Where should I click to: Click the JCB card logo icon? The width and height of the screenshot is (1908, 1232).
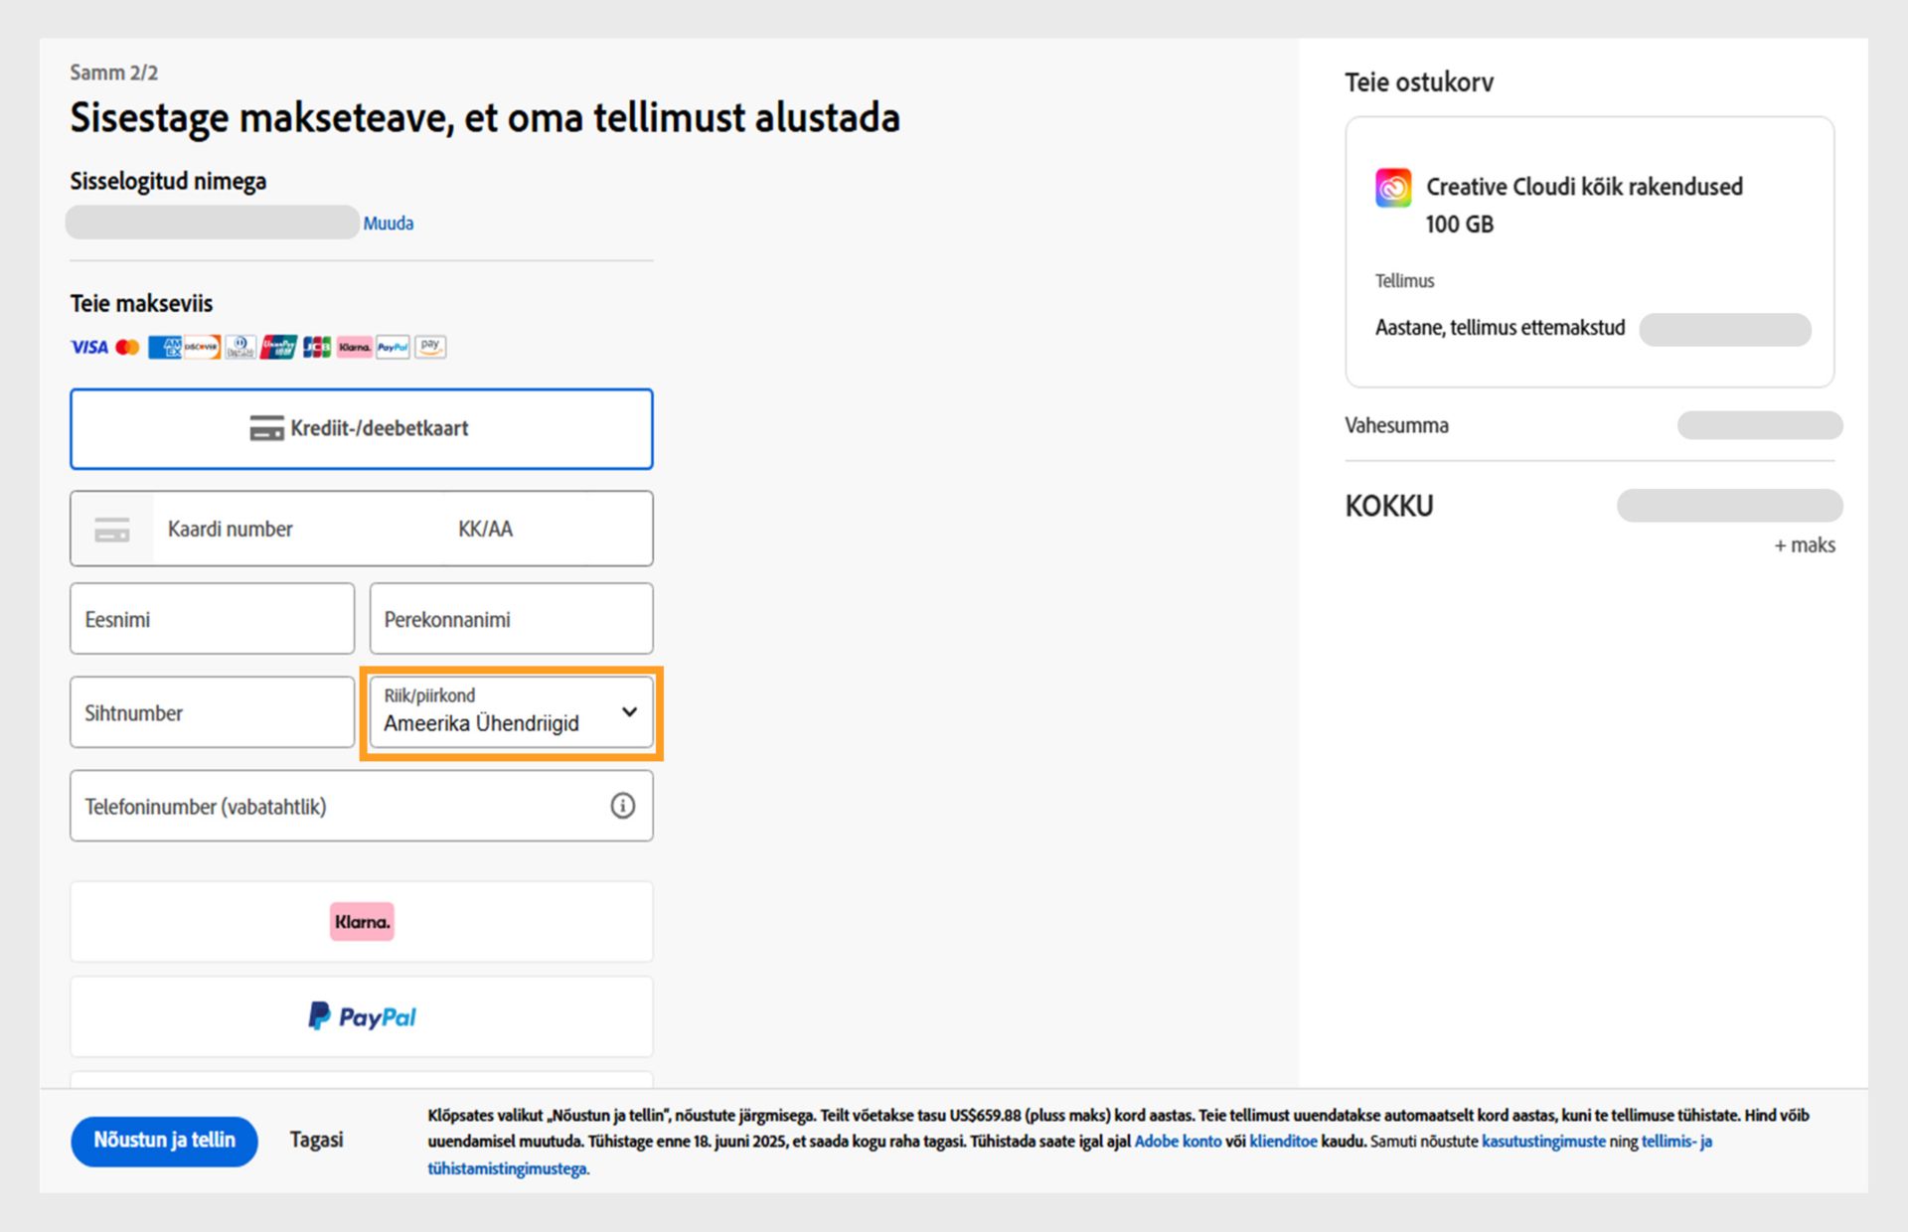(317, 347)
